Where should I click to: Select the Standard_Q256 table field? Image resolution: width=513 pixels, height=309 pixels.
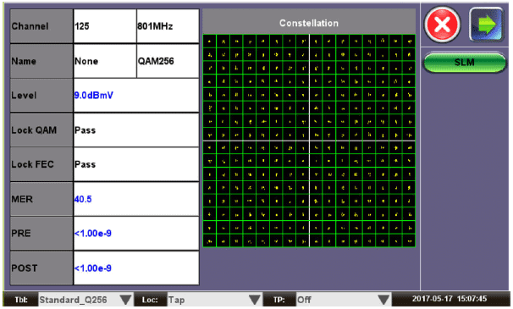pos(79,300)
